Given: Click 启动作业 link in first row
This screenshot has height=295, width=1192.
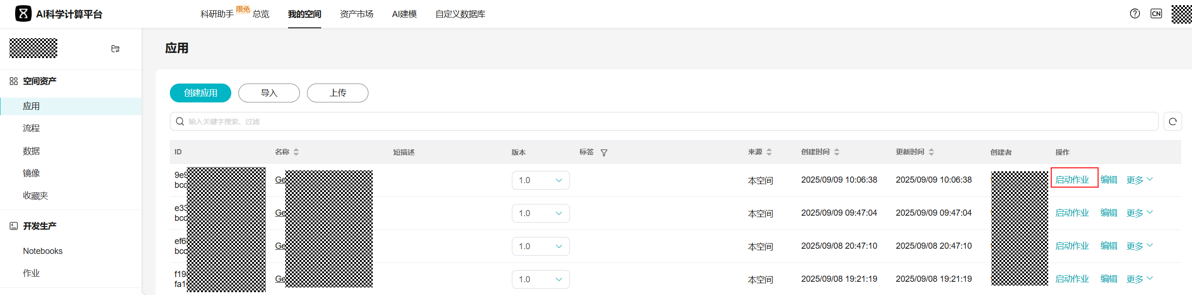Looking at the screenshot, I should coord(1072,180).
